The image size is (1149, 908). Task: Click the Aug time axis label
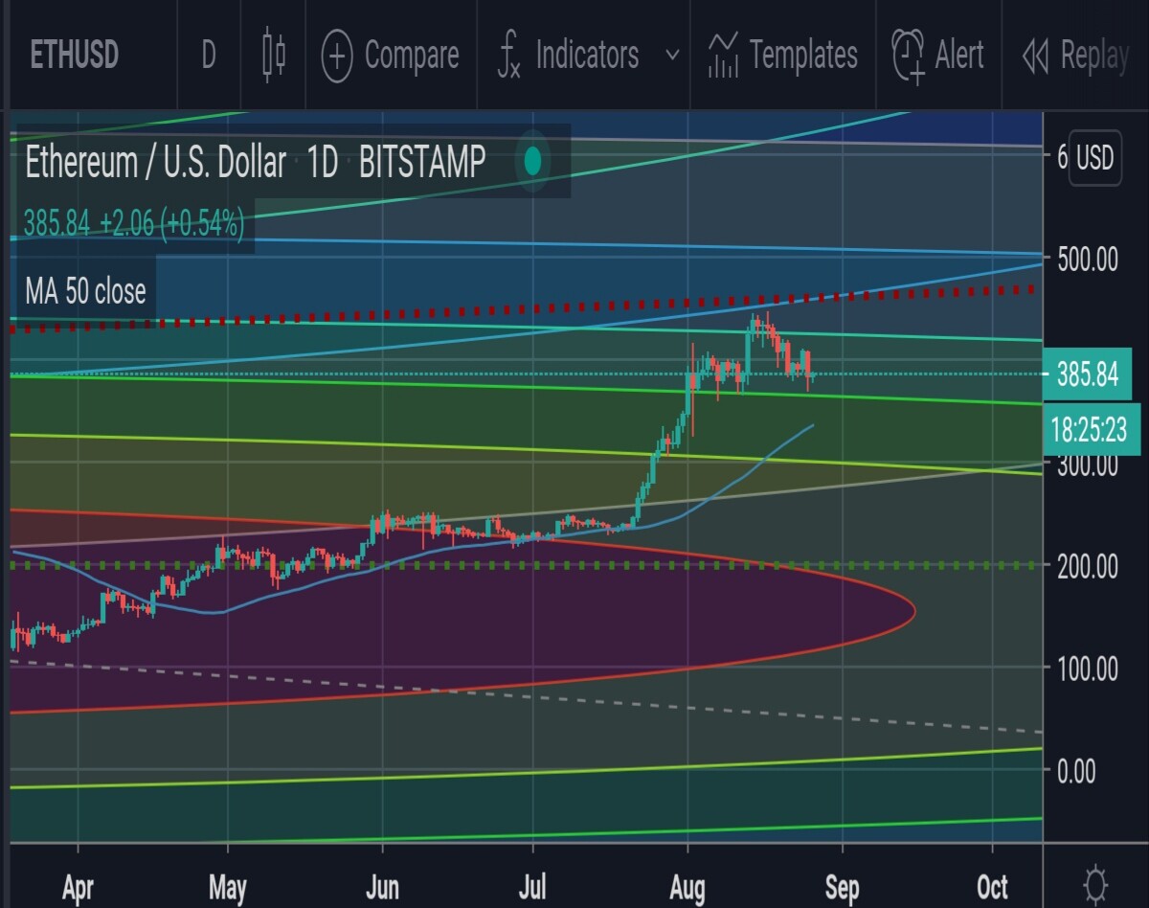(x=687, y=888)
